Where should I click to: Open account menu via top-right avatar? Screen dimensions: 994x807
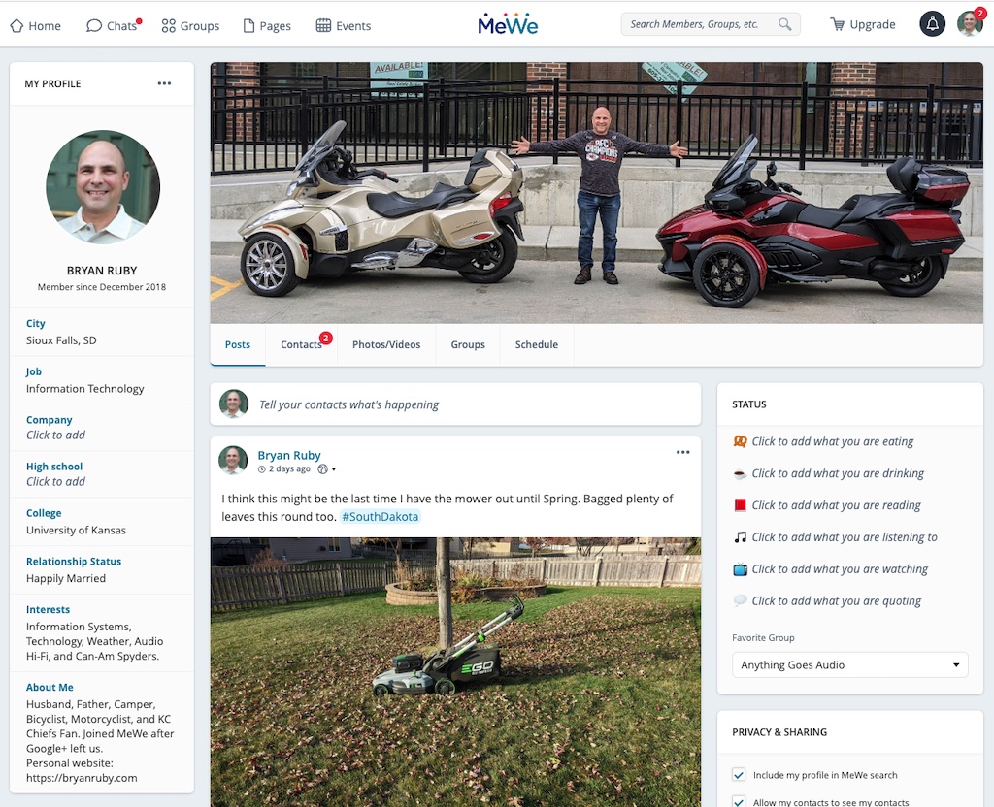tap(969, 25)
